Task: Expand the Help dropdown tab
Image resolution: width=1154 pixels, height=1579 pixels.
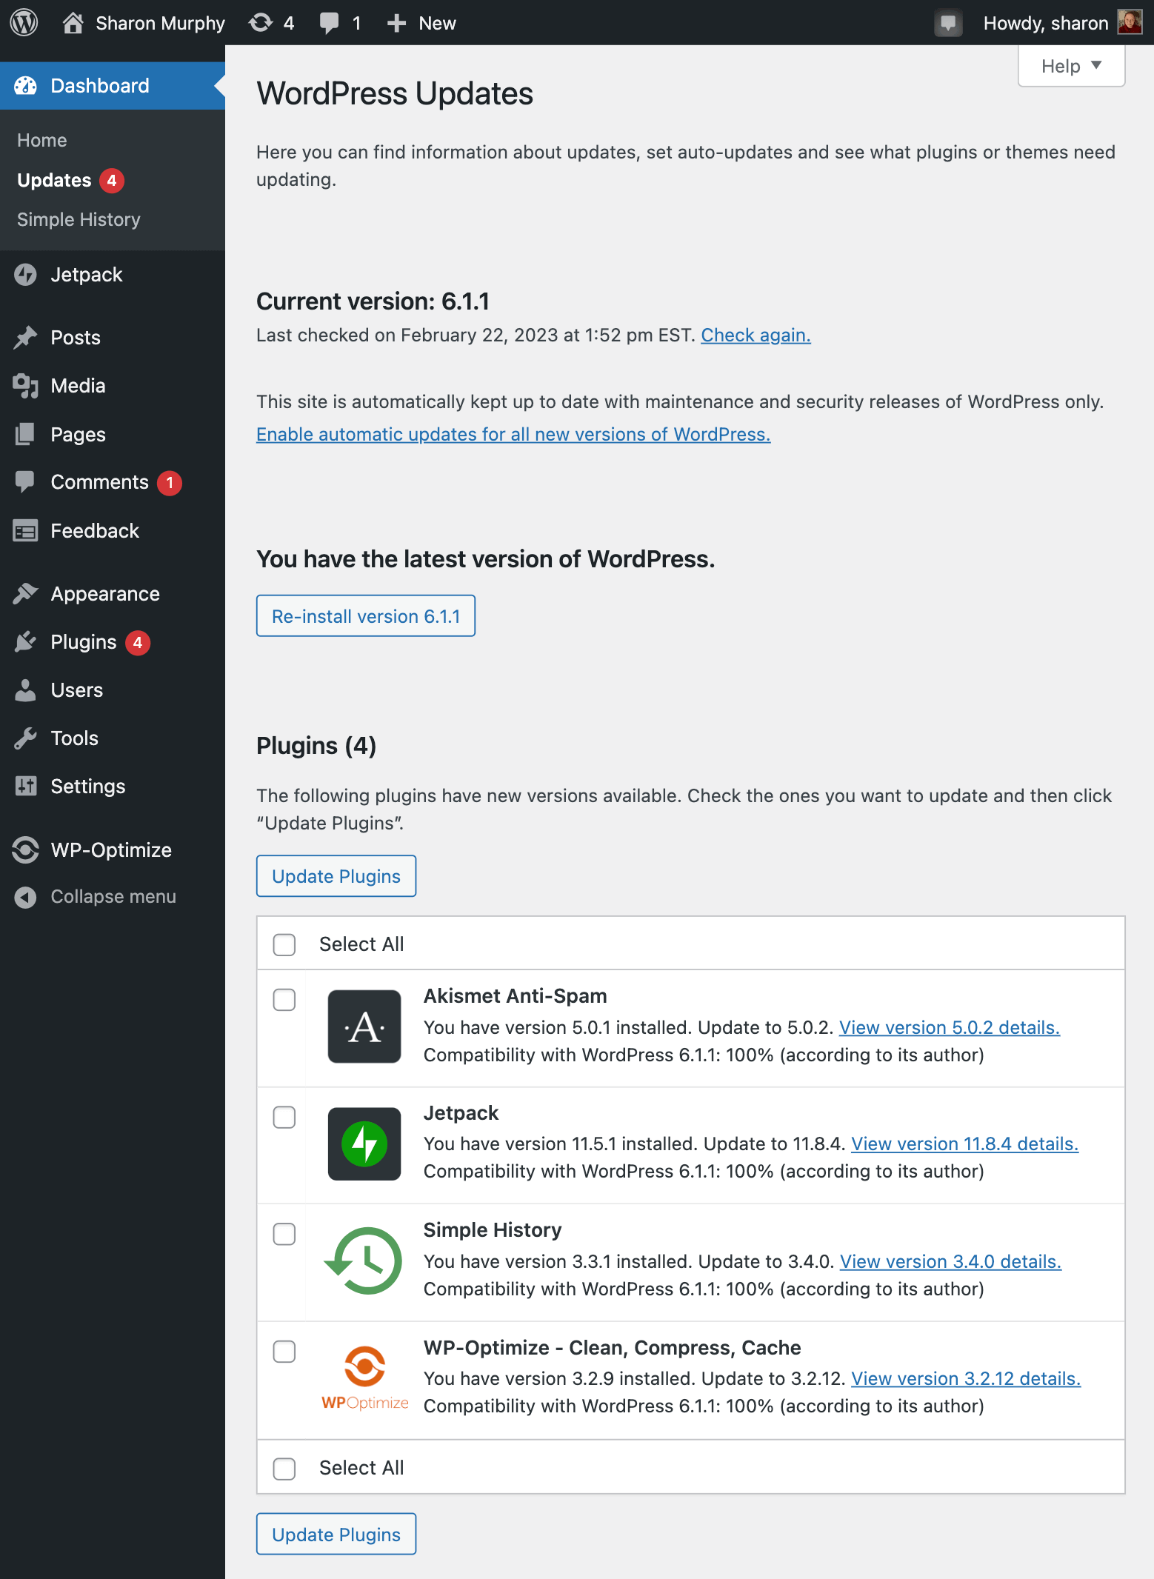Action: tap(1071, 66)
